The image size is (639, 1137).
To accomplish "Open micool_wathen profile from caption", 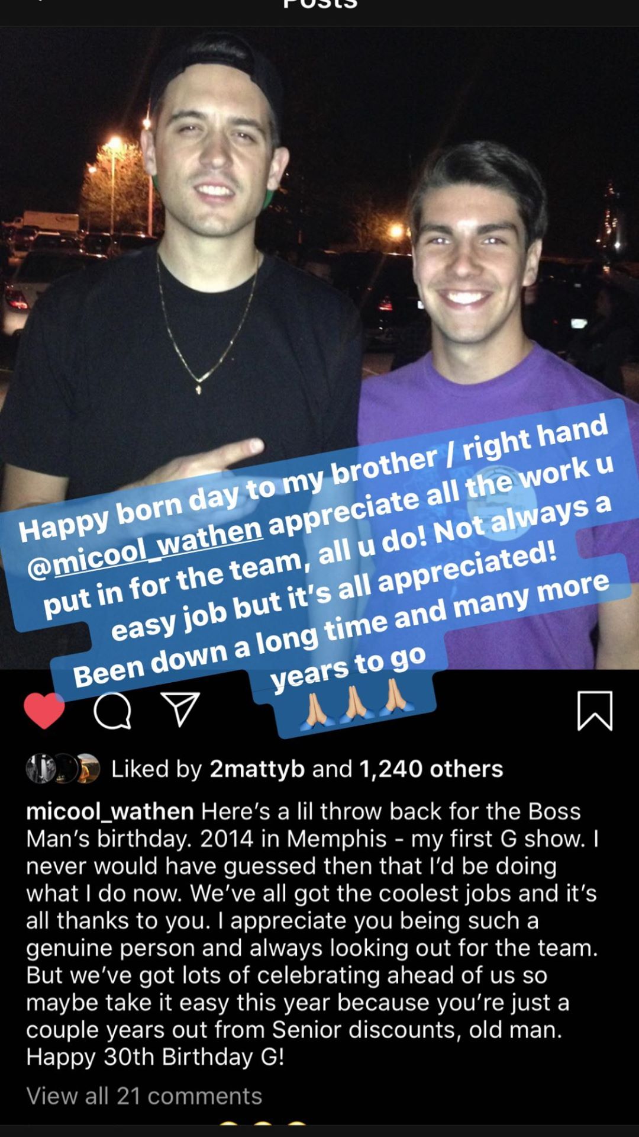I will pyautogui.click(x=110, y=811).
